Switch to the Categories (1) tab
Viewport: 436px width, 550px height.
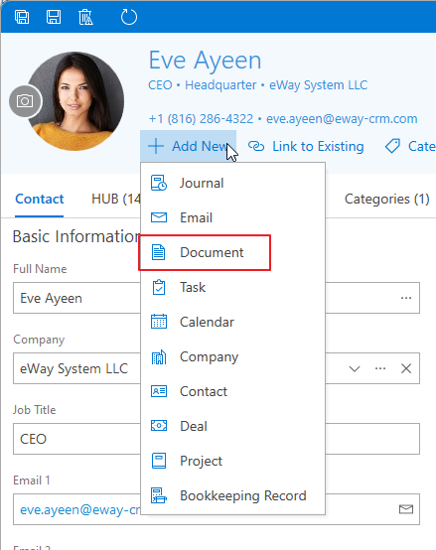(x=387, y=200)
